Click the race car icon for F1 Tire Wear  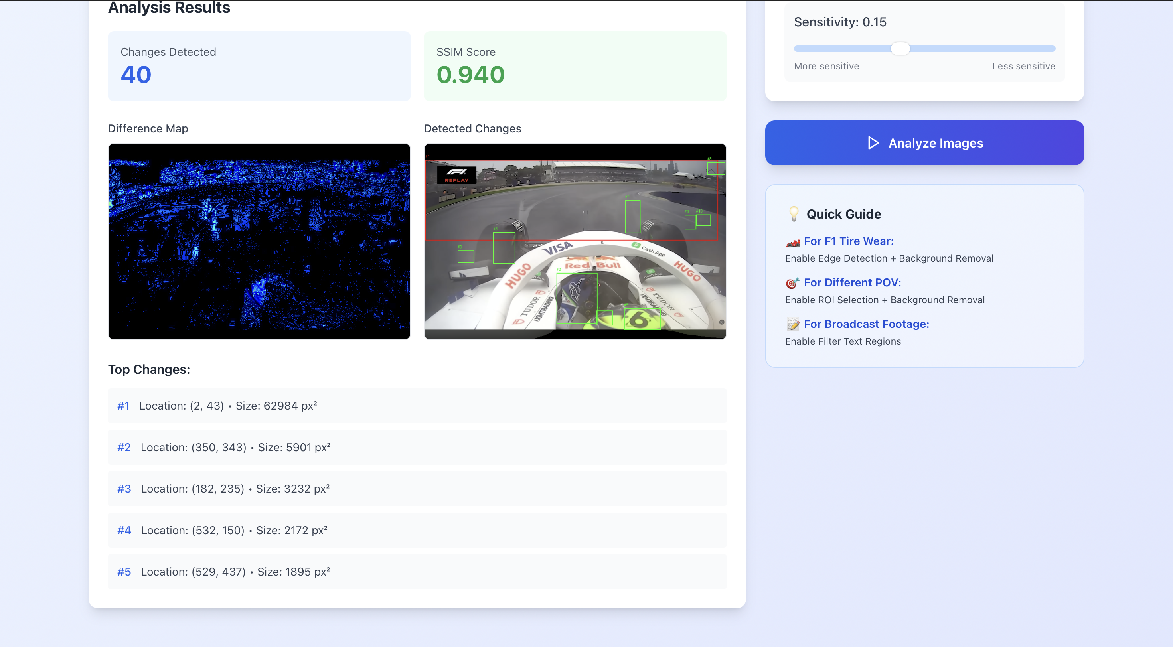click(x=793, y=242)
